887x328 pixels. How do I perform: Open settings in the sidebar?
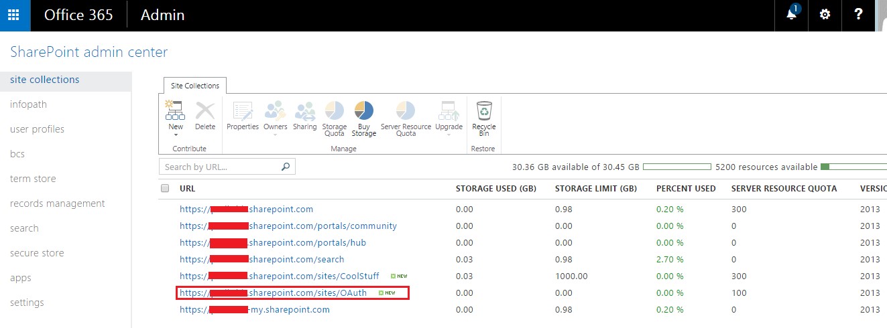pyautogui.click(x=27, y=303)
